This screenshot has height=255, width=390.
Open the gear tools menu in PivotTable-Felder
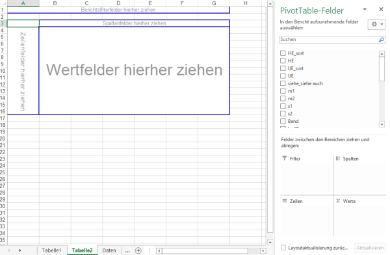pyautogui.click(x=376, y=25)
